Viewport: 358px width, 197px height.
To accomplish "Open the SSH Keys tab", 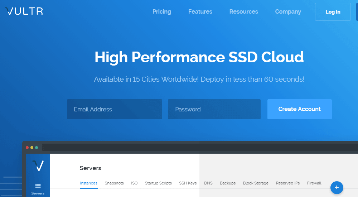I will point(188,183).
